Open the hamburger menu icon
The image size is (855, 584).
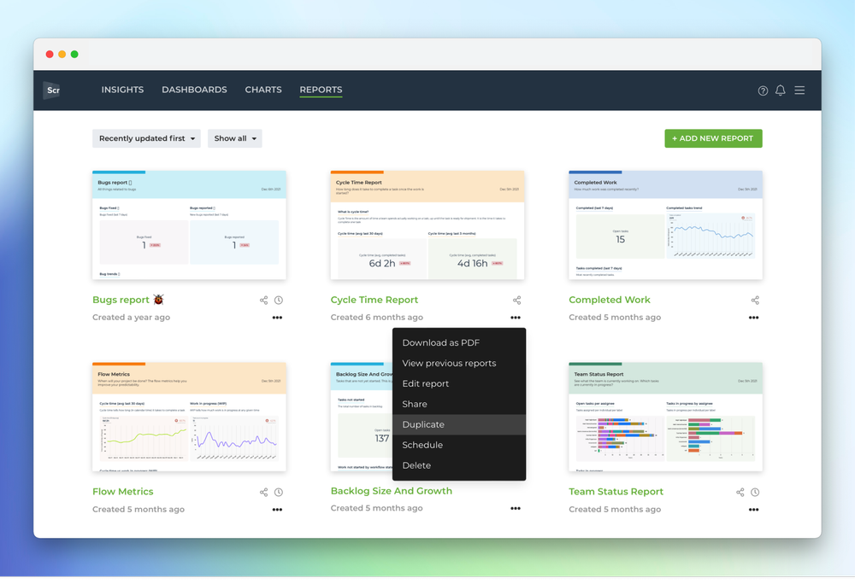pyautogui.click(x=799, y=91)
